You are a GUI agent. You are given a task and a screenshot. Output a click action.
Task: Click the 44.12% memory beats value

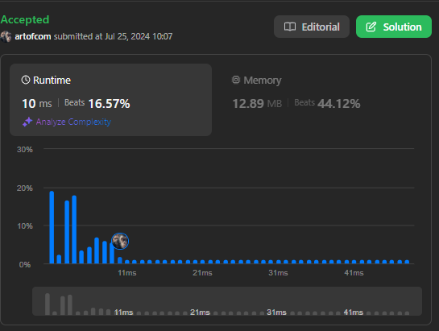[x=339, y=104]
